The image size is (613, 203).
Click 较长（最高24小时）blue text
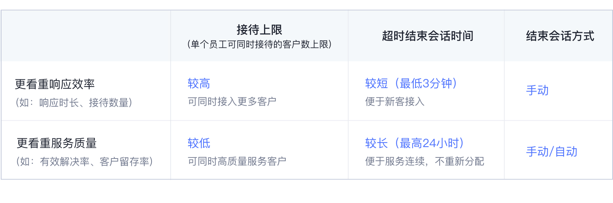coord(414,143)
